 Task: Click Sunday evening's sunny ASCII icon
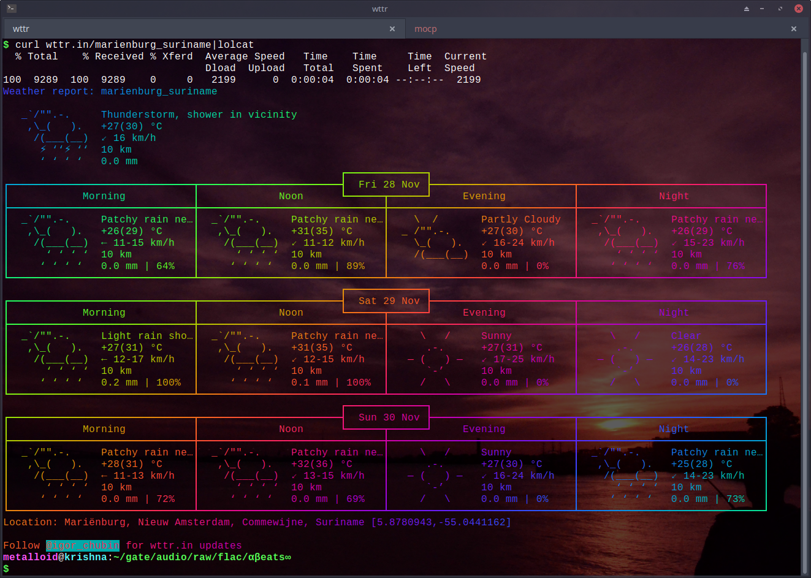435,476
